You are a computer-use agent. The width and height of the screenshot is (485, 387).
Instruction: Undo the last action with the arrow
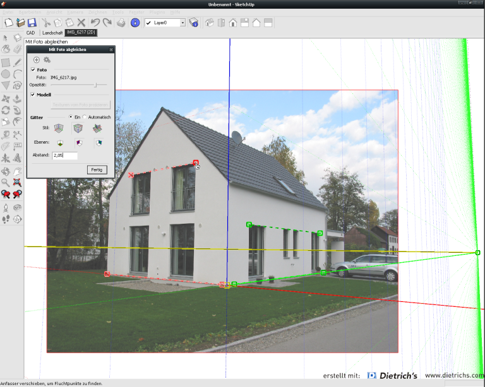point(95,23)
